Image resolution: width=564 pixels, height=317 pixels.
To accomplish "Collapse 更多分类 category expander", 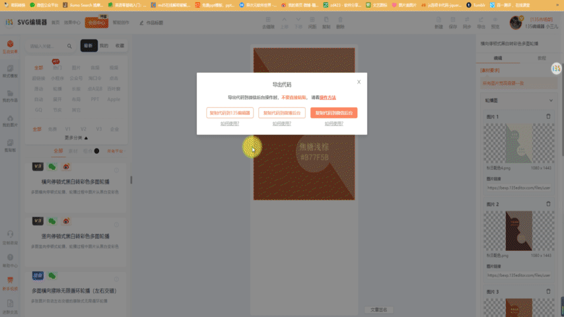I will [x=76, y=138].
